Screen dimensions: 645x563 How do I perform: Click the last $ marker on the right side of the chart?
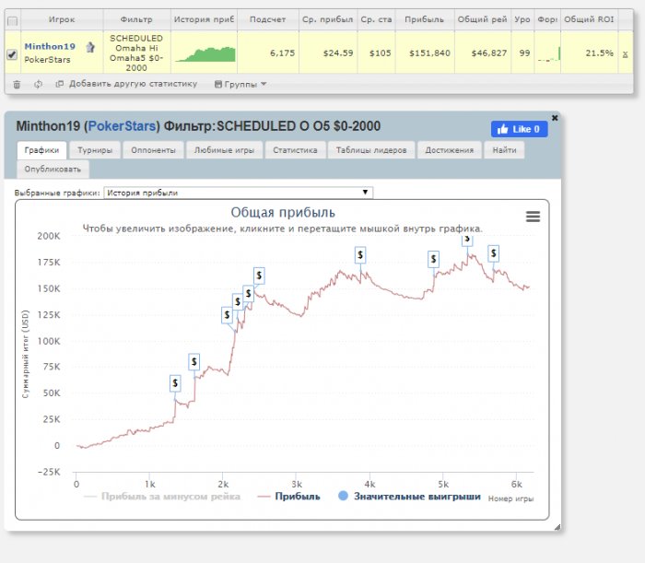pos(494,253)
